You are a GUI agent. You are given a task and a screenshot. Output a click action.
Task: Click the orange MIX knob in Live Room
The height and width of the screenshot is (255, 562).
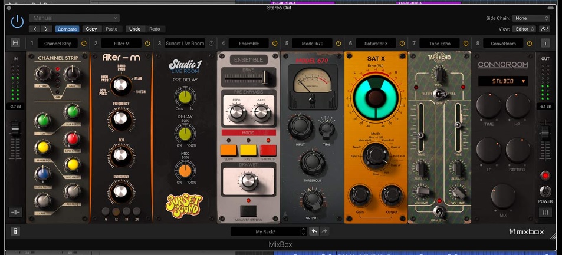(x=185, y=171)
